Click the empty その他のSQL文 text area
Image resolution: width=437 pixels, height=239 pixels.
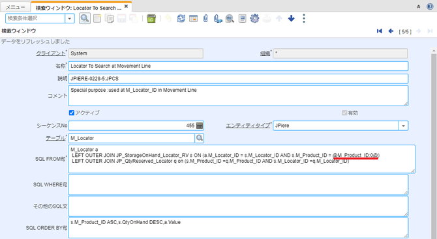238,206
